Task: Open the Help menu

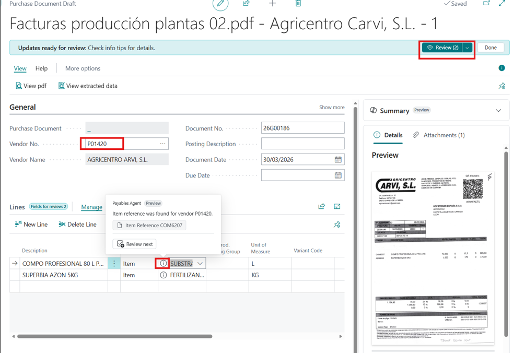Action: point(42,68)
